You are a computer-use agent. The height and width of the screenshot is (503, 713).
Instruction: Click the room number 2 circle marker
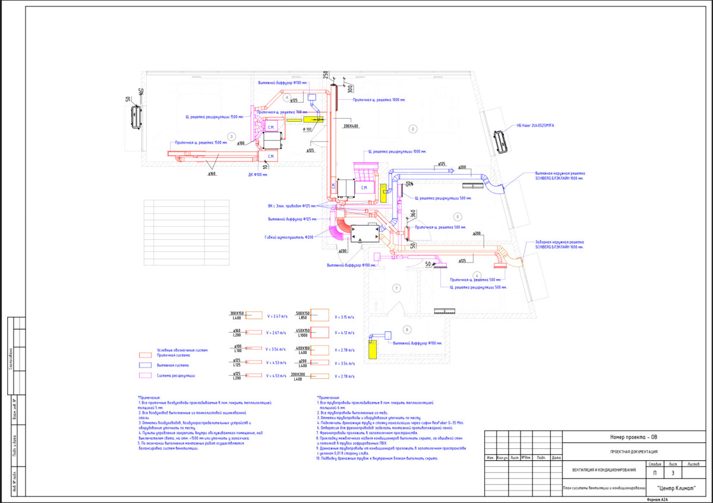(414, 128)
